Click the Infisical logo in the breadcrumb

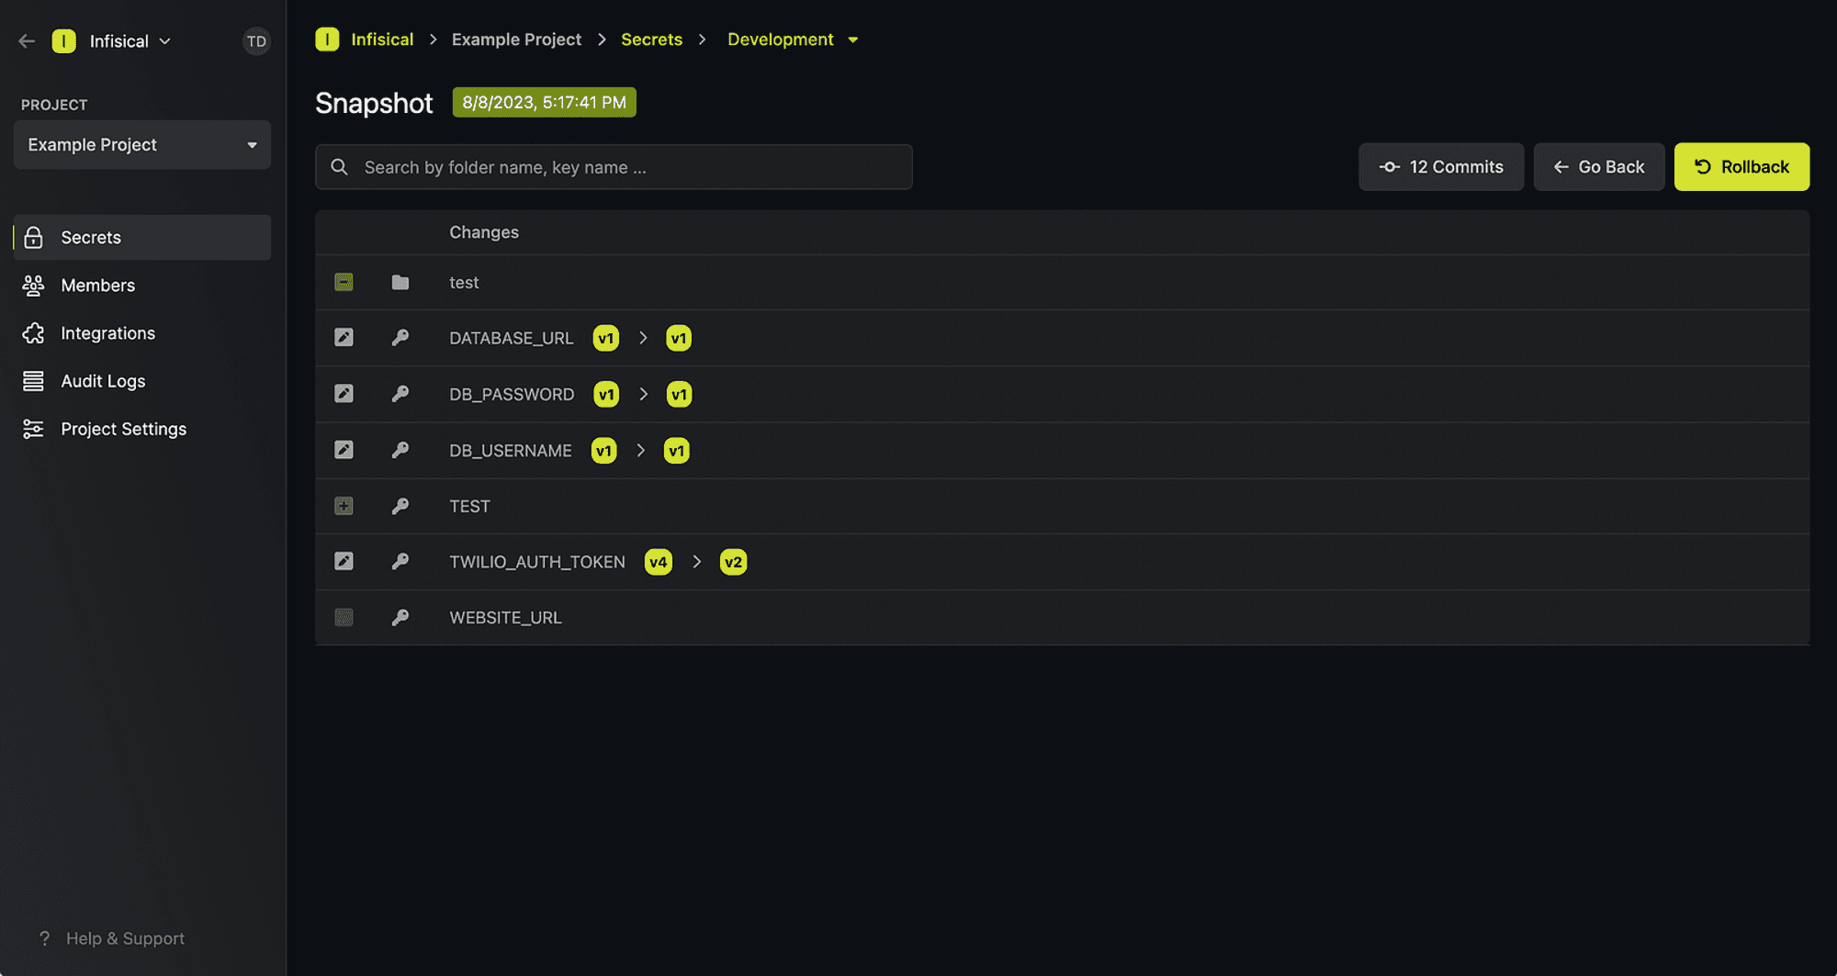coord(327,39)
